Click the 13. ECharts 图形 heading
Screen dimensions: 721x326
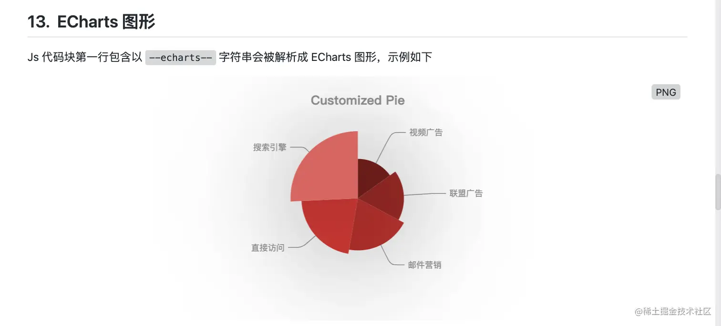(92, 22)
